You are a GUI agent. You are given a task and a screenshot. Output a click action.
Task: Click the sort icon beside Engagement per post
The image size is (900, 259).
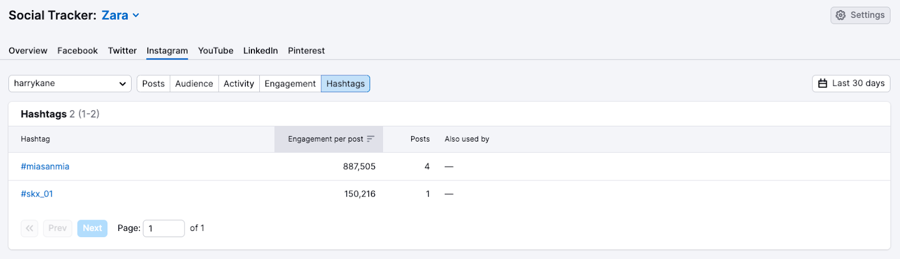[371, 139]
